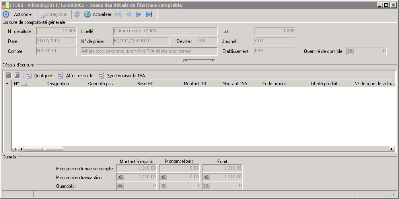The height and width of the screenshot is (199, 399).
Task: Click the Etablissement field PRS
Action: point(275,51)
